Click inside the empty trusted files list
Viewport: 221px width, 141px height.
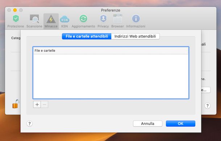pyautogui.click(x=111, y=76)
